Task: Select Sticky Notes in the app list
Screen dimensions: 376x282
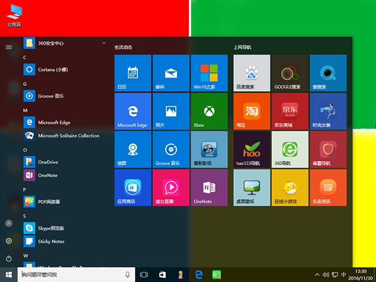Action: point(51,241)
